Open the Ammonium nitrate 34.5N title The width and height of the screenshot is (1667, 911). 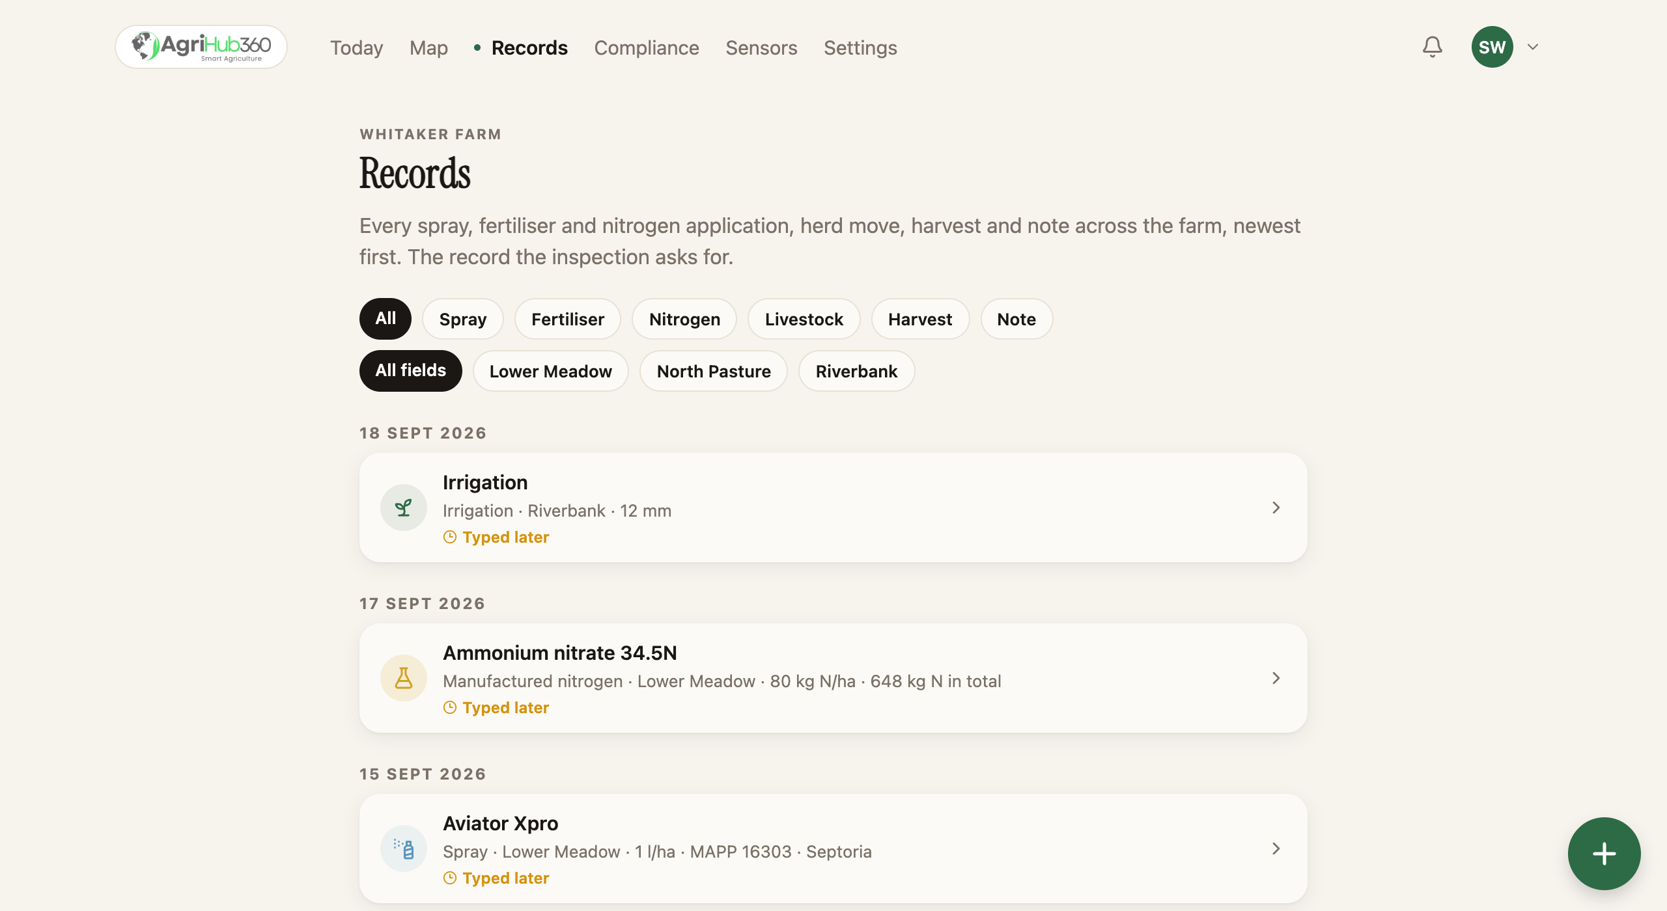point(560,653)
